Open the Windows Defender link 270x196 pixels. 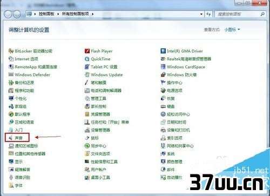point(32,75)
